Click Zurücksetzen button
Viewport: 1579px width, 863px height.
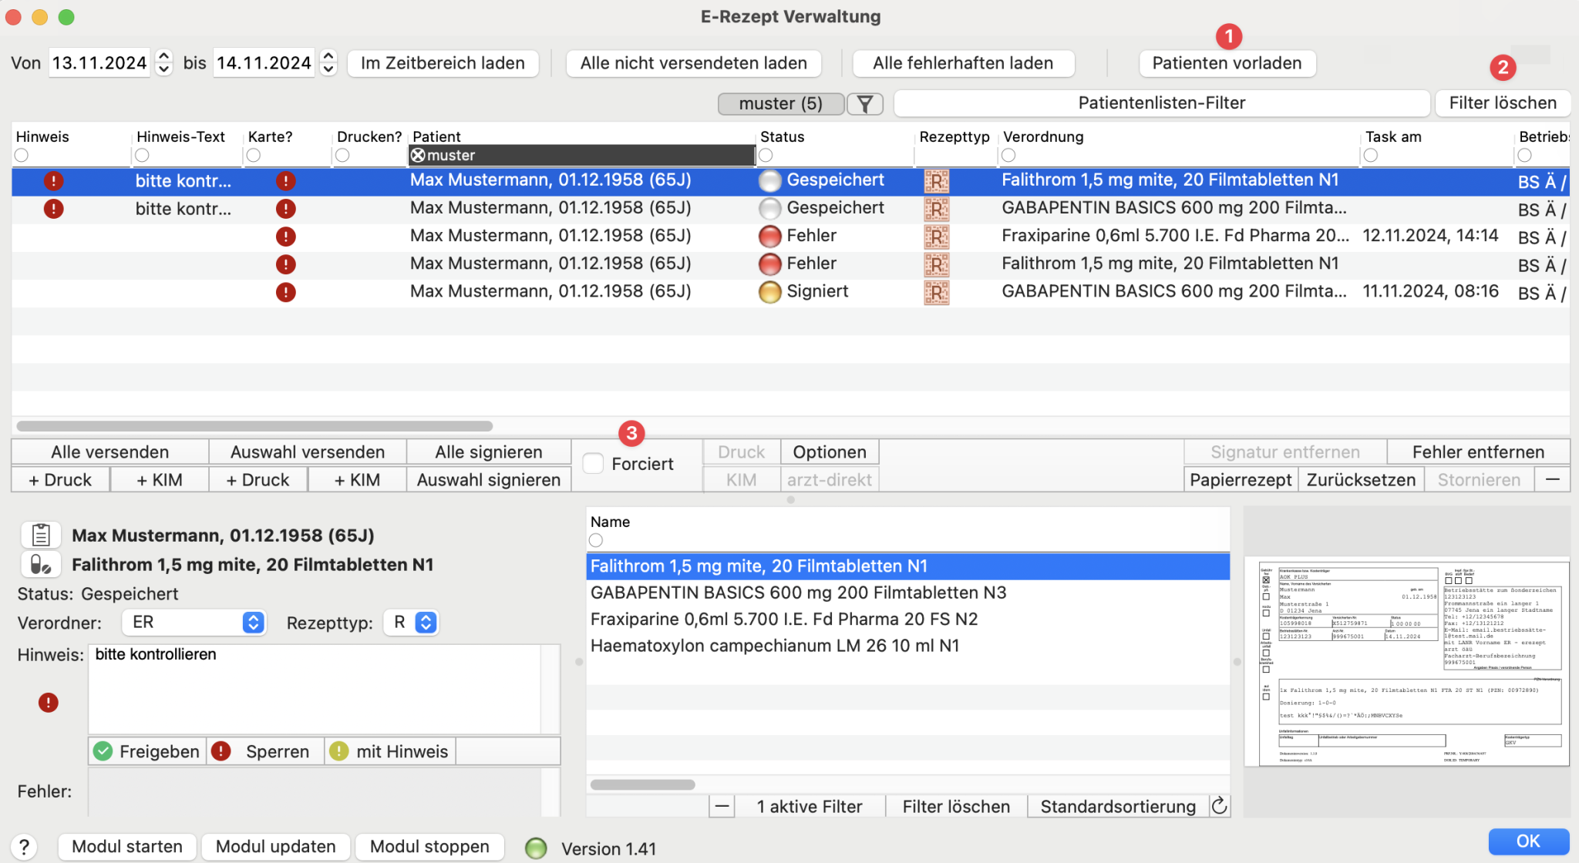(1361, 479)
